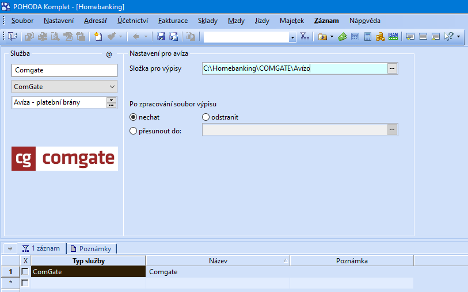
Task: Open the Záznam menu
Action: tap(326, 21)
